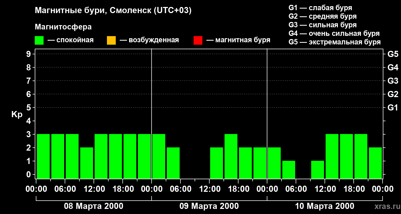Click the orange 'возбужденная' legend swatch
The width and height of the screenshot is (401, 214).
pyautogui.click(x=111, y=40)
